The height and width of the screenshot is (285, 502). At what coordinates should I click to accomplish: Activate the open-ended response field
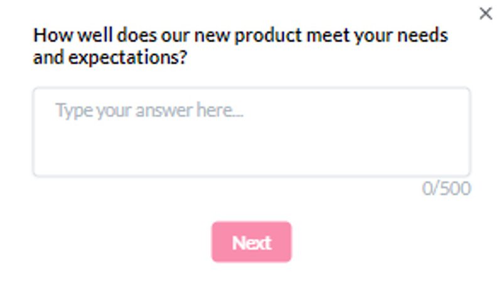click(x=251, y=132)
